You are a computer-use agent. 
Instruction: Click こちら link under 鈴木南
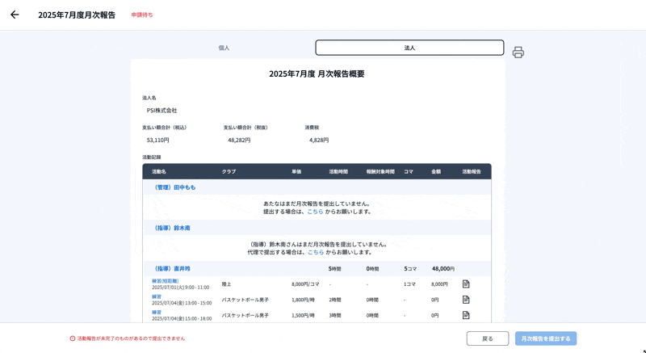tap(316, 252)
